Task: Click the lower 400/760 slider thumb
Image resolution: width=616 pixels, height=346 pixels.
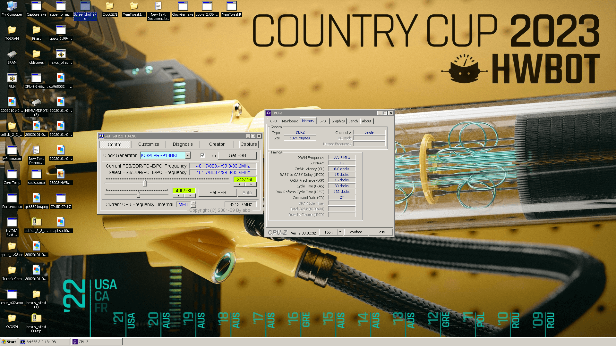Action: 138,194
